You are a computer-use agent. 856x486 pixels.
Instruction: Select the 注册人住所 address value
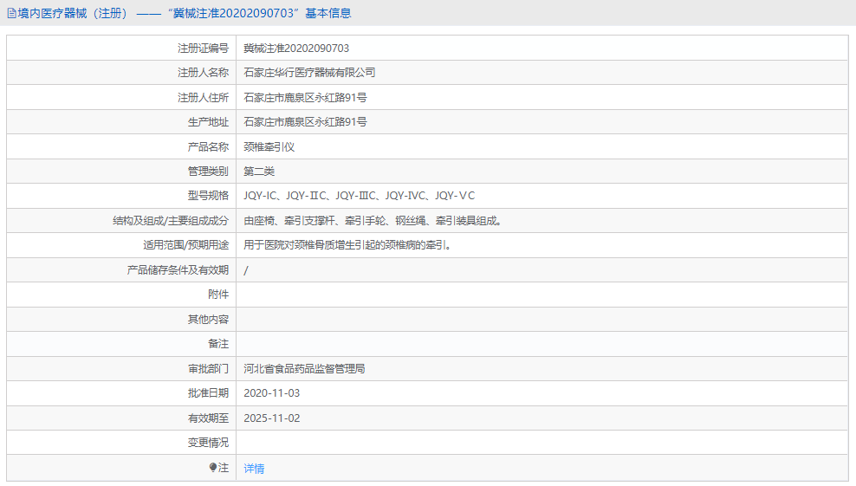pyautogui.click(x=305, y=97)
